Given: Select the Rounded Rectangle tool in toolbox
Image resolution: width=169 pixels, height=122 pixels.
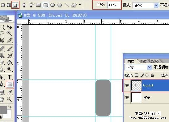Looking at the screenshot, I should coord(10,85).
